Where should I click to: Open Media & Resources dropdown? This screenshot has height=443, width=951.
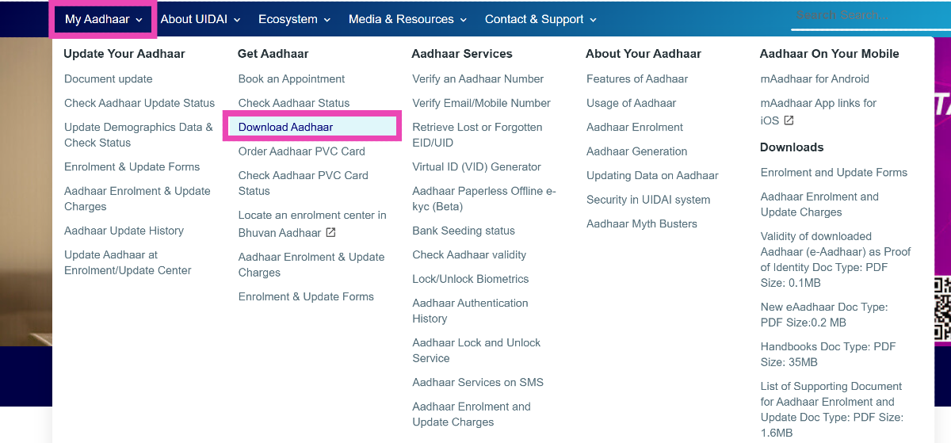407,19
